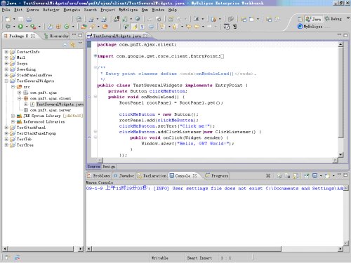Click the Debug bug icon in toolbar
Screen dimensions: 351x263
[8, 27]
